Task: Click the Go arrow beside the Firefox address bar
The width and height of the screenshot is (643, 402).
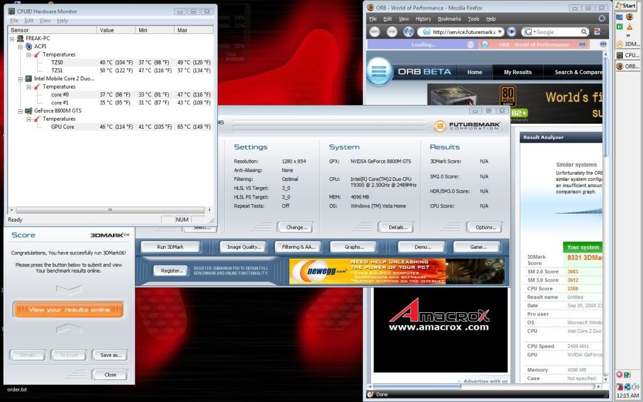Action: (x=511, y=31)
